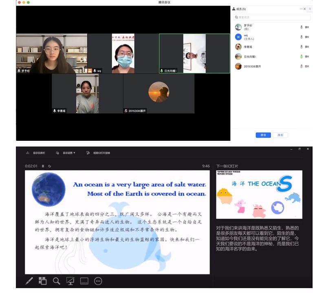The width and height of the screenshot is (326, 293).
Task: Click the 改名 button
Action: point(280,135)
